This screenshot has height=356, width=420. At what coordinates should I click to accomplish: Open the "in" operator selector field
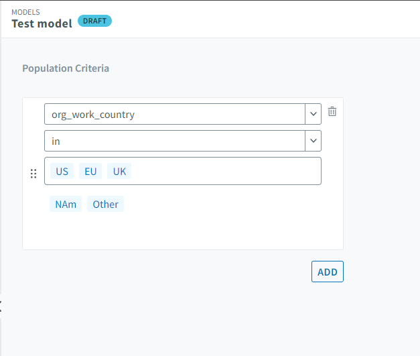point(174,141)
